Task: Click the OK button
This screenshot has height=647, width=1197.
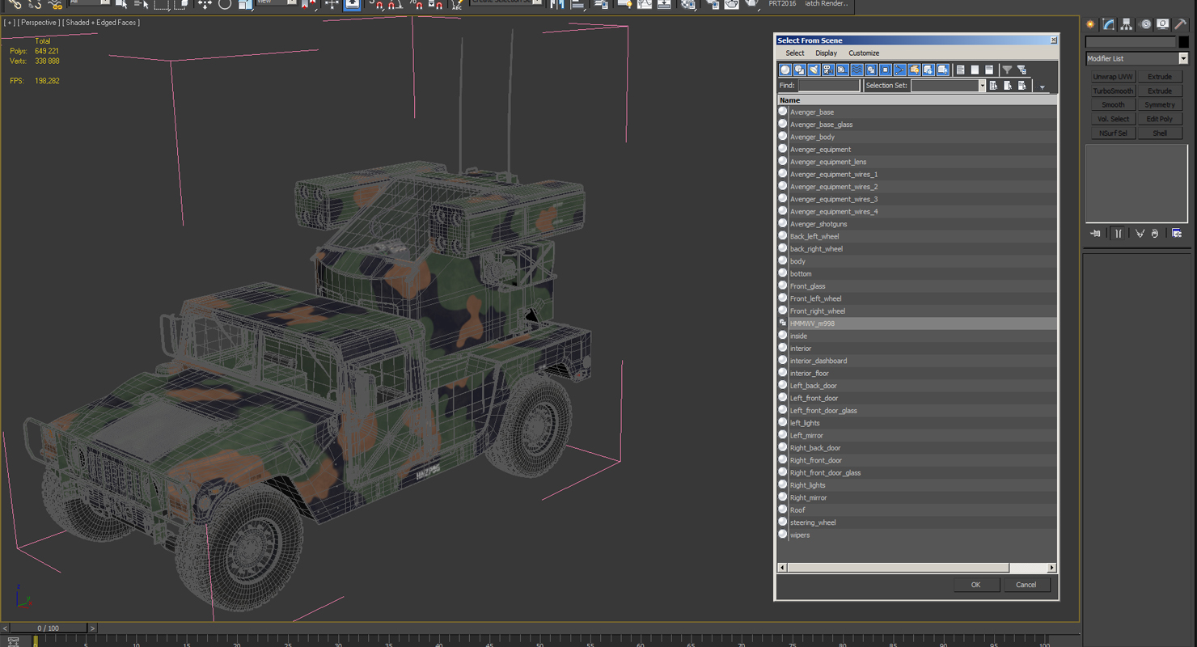Action: point(975,585)
